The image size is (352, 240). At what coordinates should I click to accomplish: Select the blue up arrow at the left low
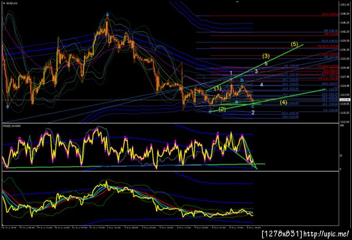(8, 107)
